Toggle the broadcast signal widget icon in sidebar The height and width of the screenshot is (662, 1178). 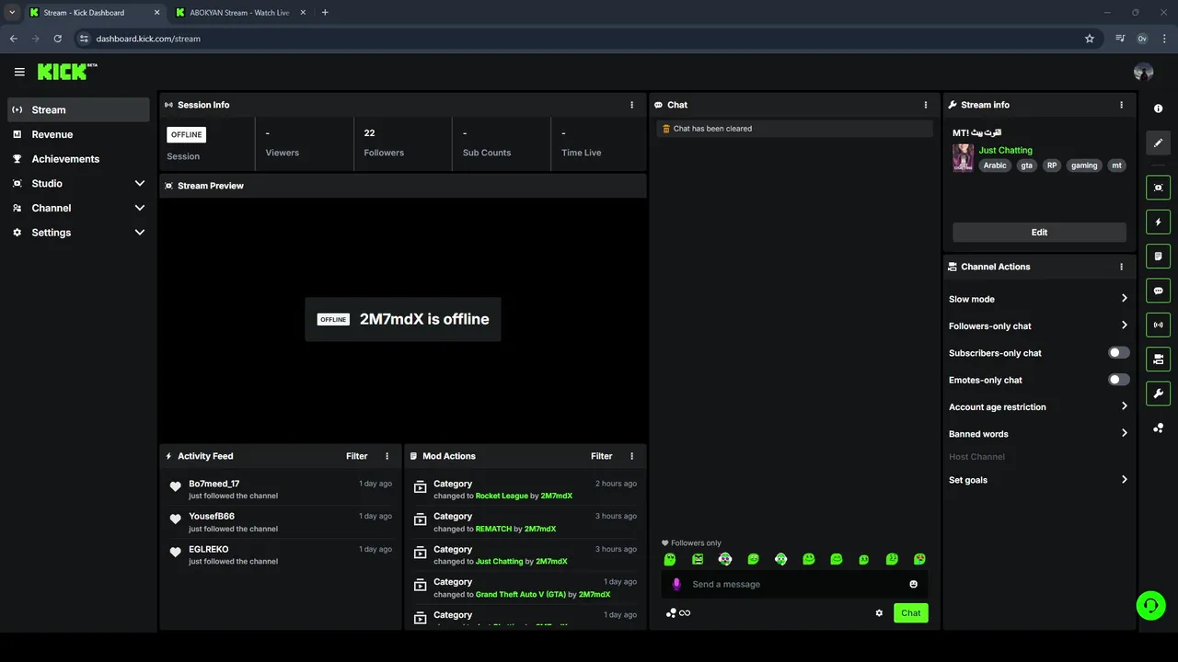(1158, 325)
